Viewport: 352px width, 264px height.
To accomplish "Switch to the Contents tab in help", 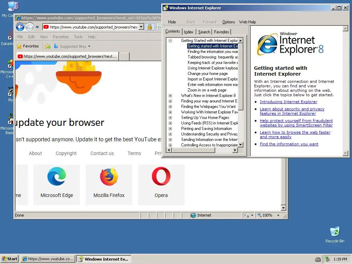I will [x=173, y=31].
